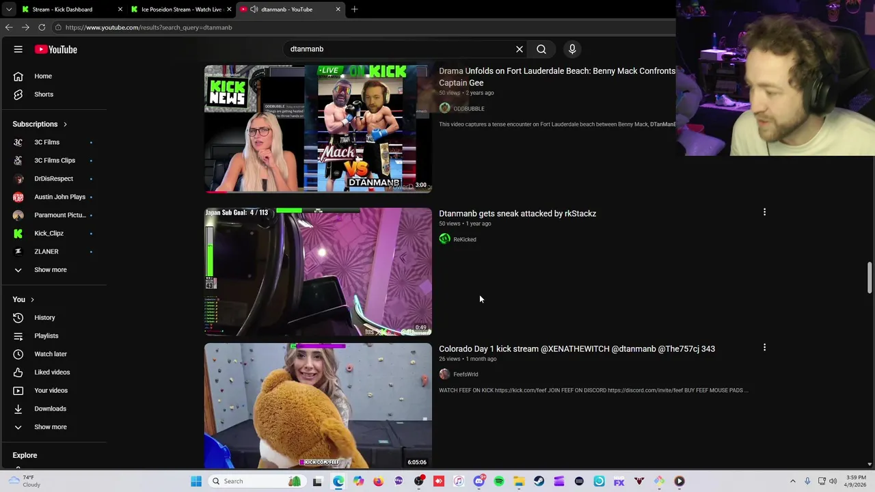Click the Your videos icon
The image size is (875, 492).
pos(18,390)
